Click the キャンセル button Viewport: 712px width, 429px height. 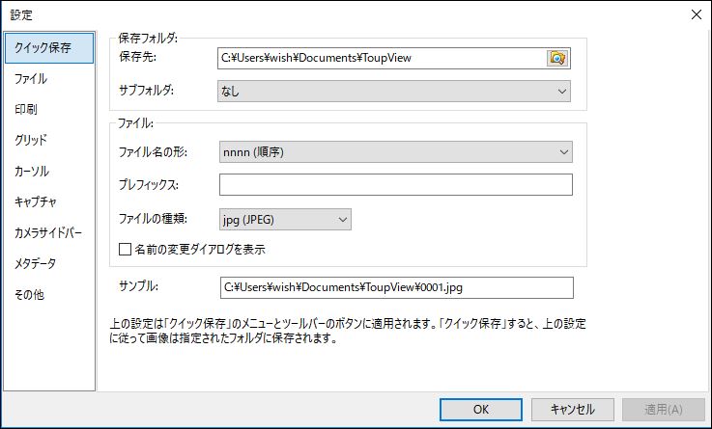(x=573, y=410)
